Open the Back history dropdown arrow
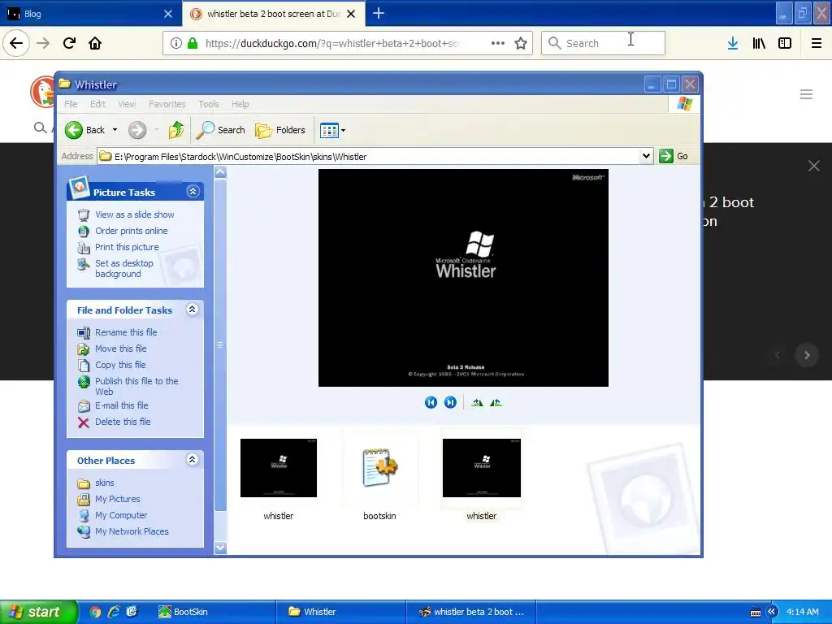Image resolution: width=832 pixels, height=624 pixels. point(115,130)
